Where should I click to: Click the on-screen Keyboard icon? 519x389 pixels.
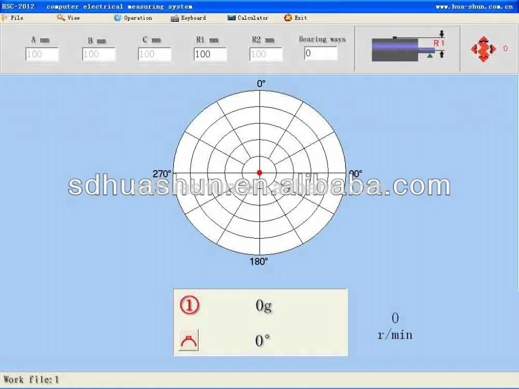pyautogui.click(x=175, y=18)
